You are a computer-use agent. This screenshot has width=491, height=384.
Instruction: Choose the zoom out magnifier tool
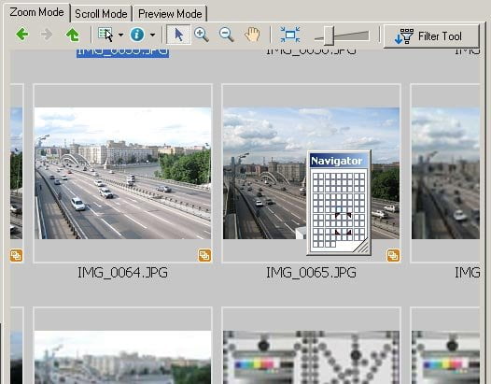(227, 35)
